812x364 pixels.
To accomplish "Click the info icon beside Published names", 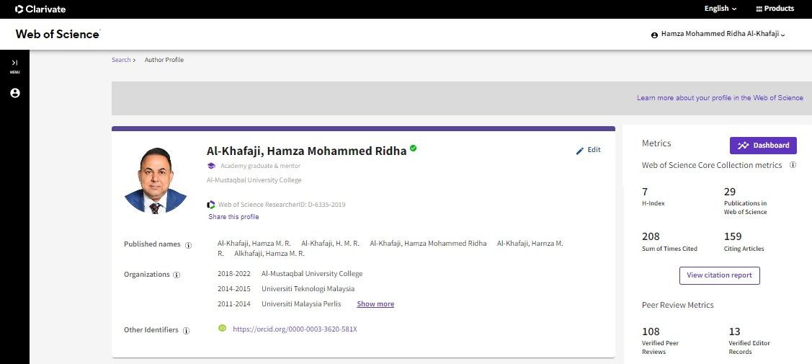I will click(x=189, y=245).
